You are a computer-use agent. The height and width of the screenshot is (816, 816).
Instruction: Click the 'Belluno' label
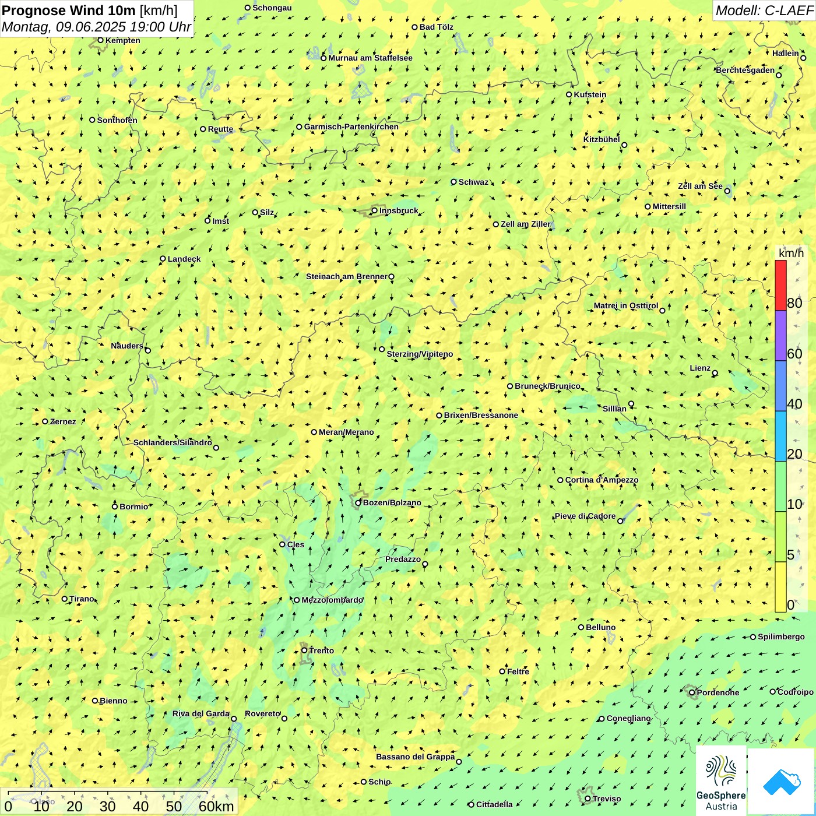(x=600, y=627)
